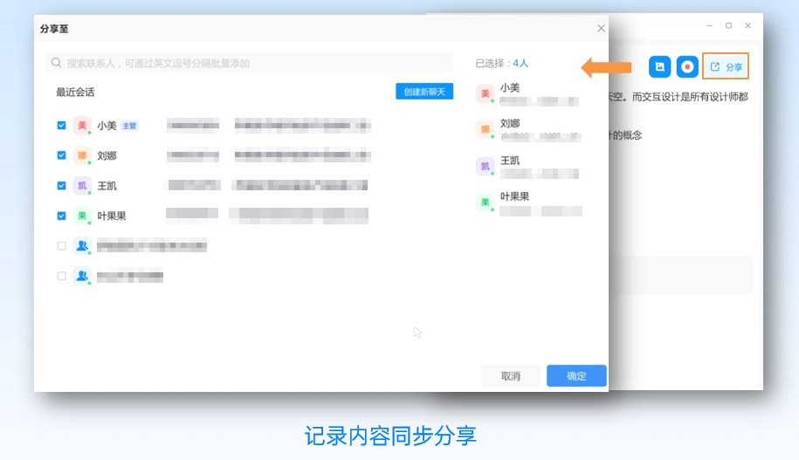Click the red record icon in background window
Viewport: 799px width, 460px height.
[687, 66]
